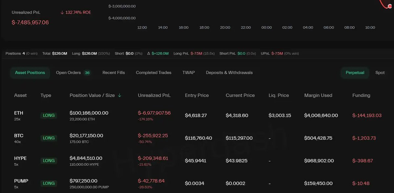Screen dimensions: 394x193
Task: Open the Deposits & Withdrawals tab
Action: pos(229,73)
